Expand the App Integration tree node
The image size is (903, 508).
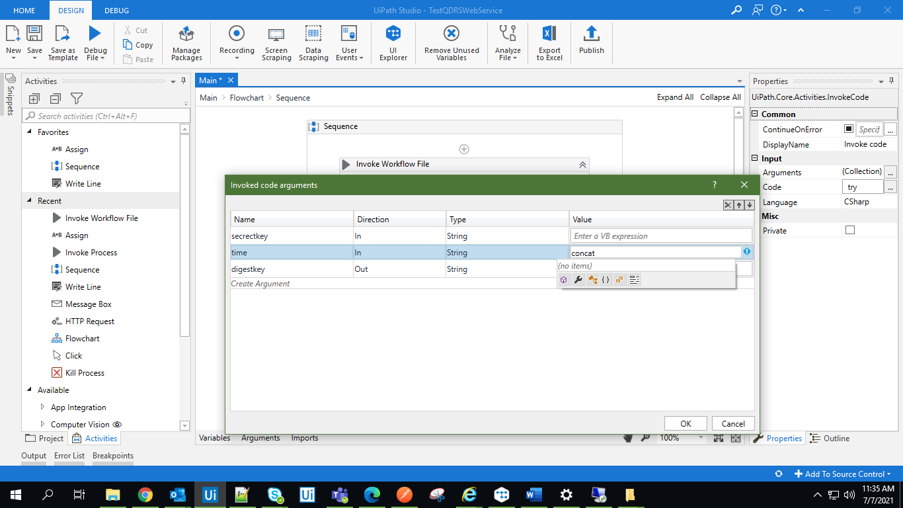click(x=43, y=407)
